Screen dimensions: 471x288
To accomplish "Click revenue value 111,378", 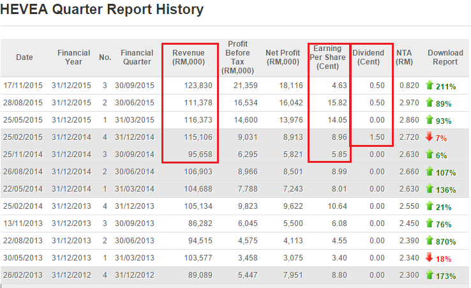I will click(x=198, y=103).
